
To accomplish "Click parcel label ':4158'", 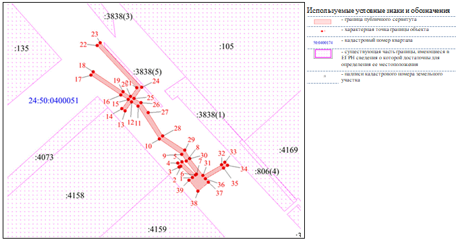I will (75, 195).
